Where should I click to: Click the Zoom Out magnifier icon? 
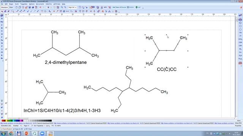[x=65, y=7]
